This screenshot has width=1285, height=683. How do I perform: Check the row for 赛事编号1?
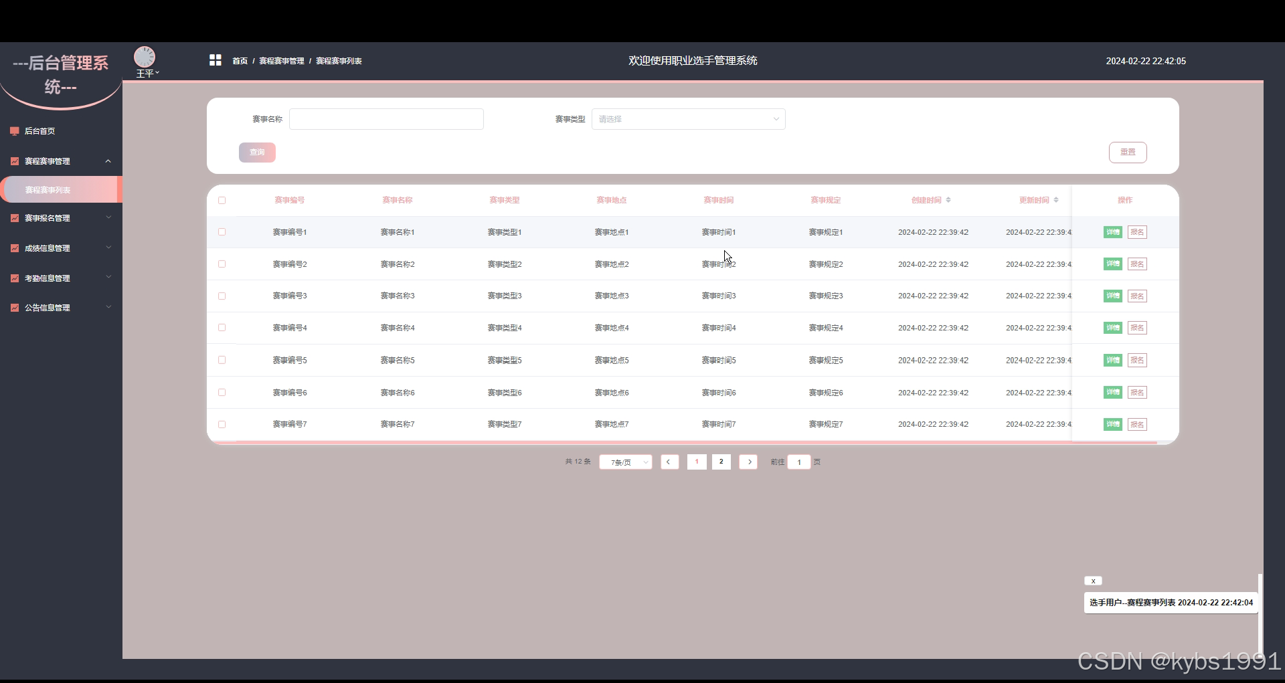tap(222, 232)
